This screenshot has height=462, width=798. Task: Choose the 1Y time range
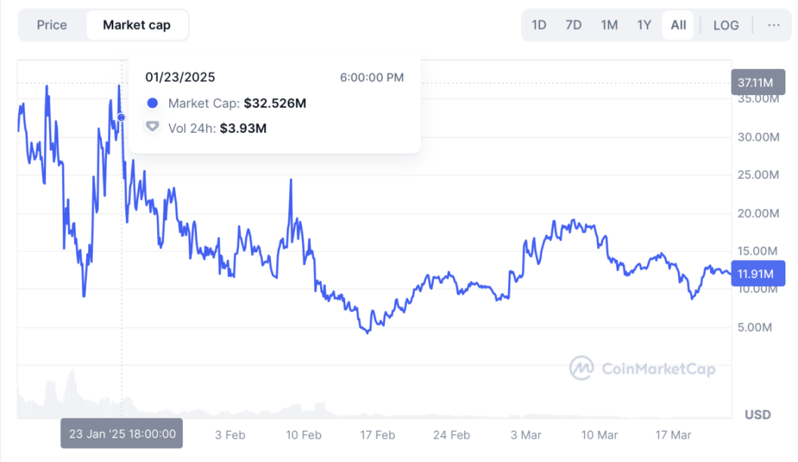tap(644, 25)
